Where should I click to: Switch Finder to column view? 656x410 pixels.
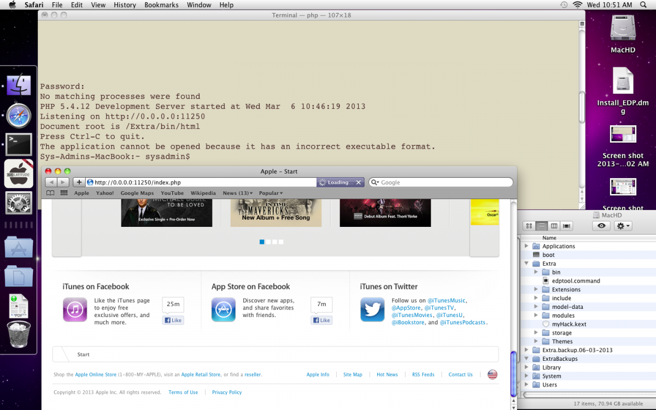[x=554, y=226]
